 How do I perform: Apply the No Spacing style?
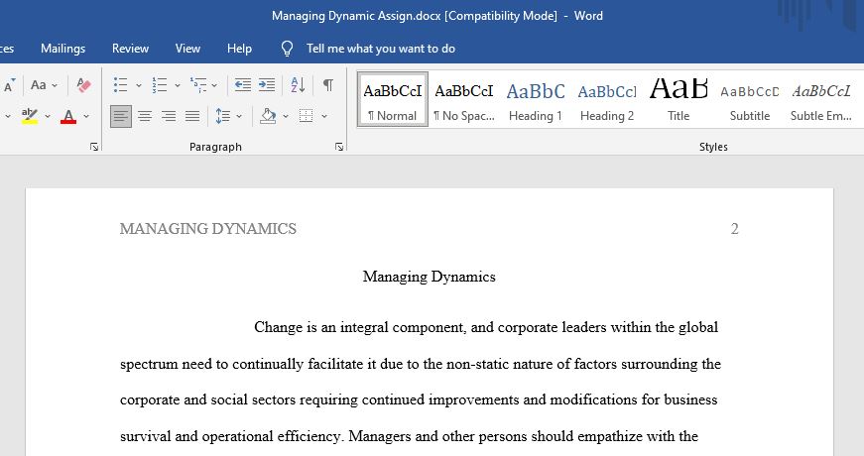(464, 100)
